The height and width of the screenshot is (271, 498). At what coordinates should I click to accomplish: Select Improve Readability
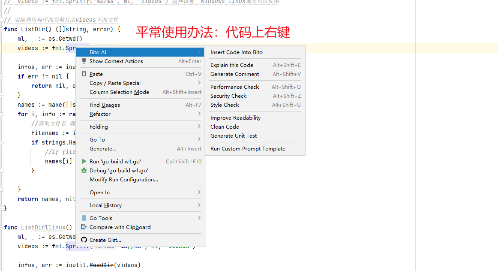(255, 117)
